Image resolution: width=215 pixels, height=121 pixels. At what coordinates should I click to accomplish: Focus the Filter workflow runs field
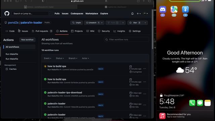coord(126,40)
